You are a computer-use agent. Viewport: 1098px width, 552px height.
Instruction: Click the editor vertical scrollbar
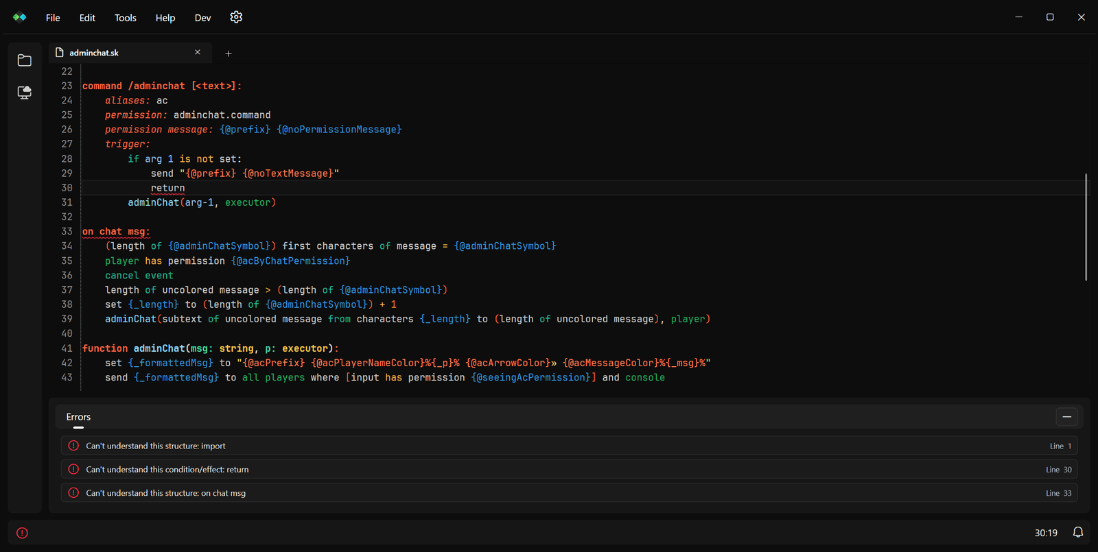[x=1086, y=227]
